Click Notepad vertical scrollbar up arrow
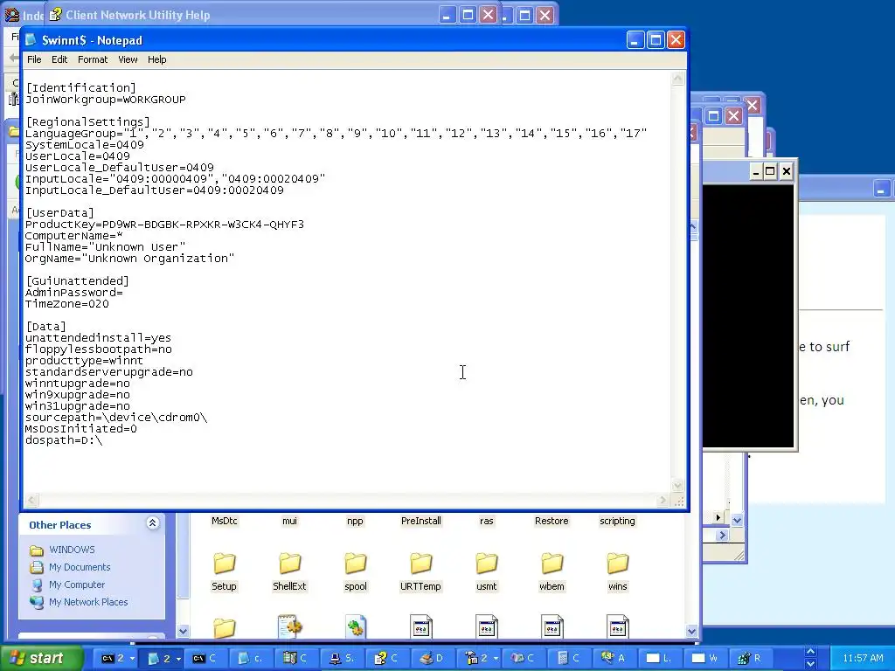This screenshot has height=671, width=895. 678,79
